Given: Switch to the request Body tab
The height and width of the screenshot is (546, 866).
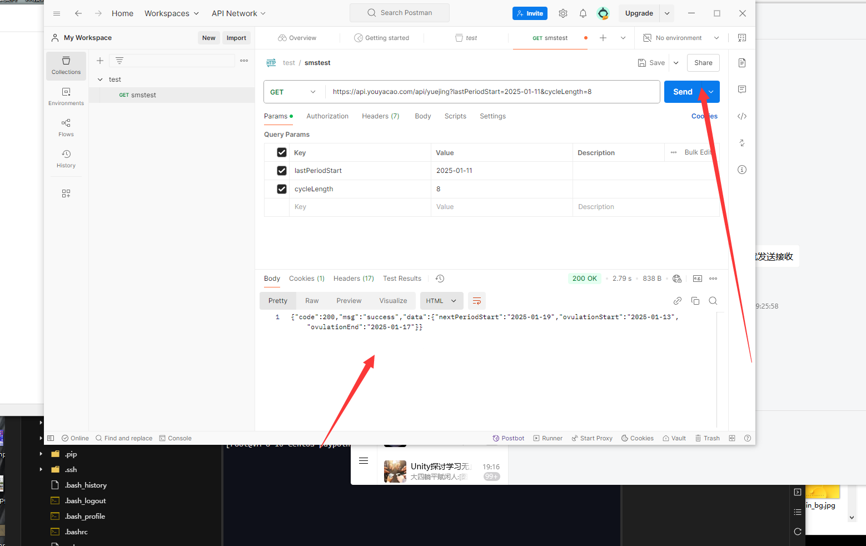Looking at the screenshot, I should [423, 116].
